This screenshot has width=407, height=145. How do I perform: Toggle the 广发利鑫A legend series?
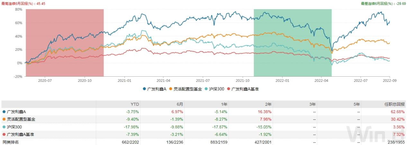(155, 89)
